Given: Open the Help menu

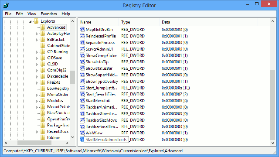Looking at the screenshot, I should coord(66,14).
